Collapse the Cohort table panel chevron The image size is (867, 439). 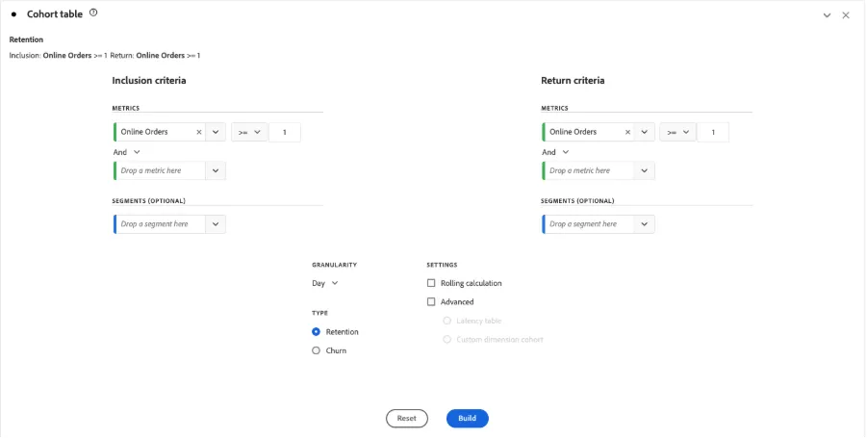pyautogui.click(x=827, y=15)
